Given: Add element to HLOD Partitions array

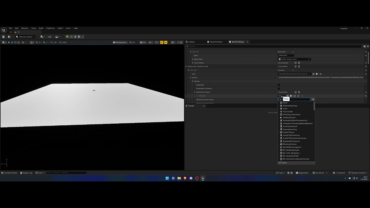Looking at the screenshot, I should 295,63.
